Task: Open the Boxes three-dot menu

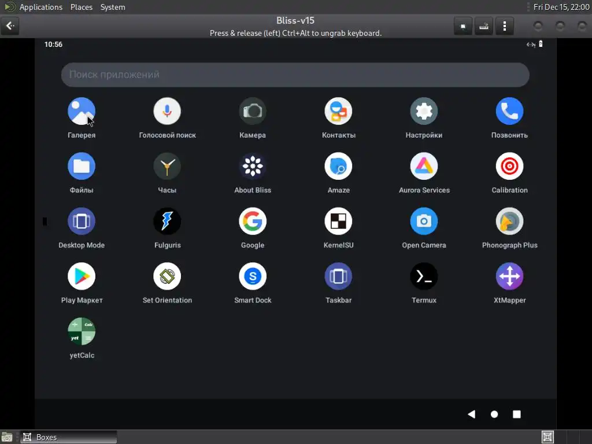Action: [504, 26]
